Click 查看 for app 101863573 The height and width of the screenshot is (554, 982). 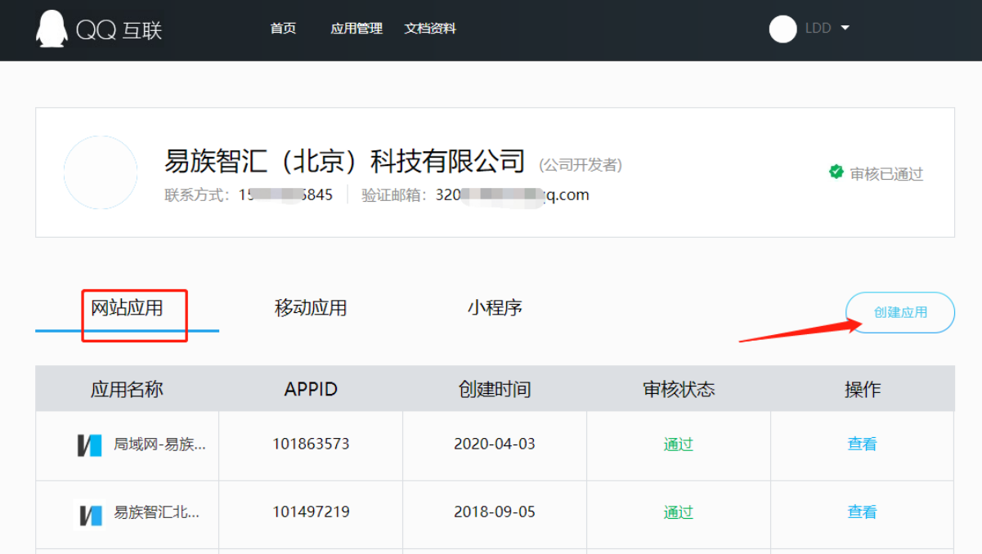click(862, 445)
